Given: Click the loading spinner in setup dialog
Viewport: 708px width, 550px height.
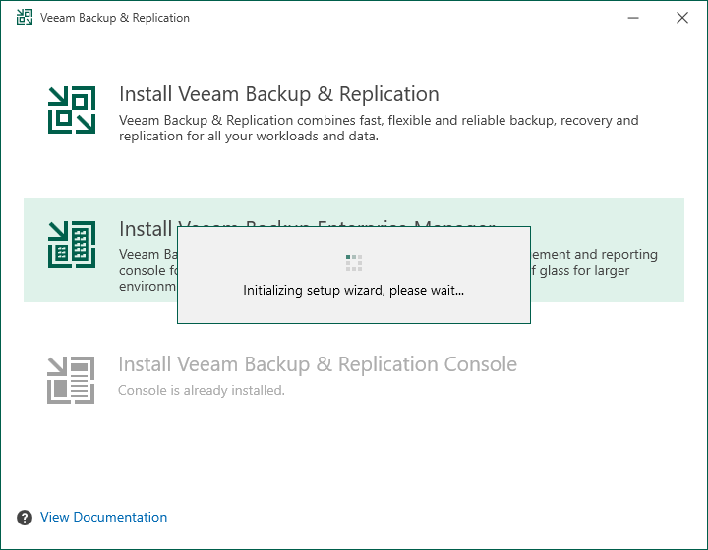Looking at the screenshot, I should (x=354, y=263).
